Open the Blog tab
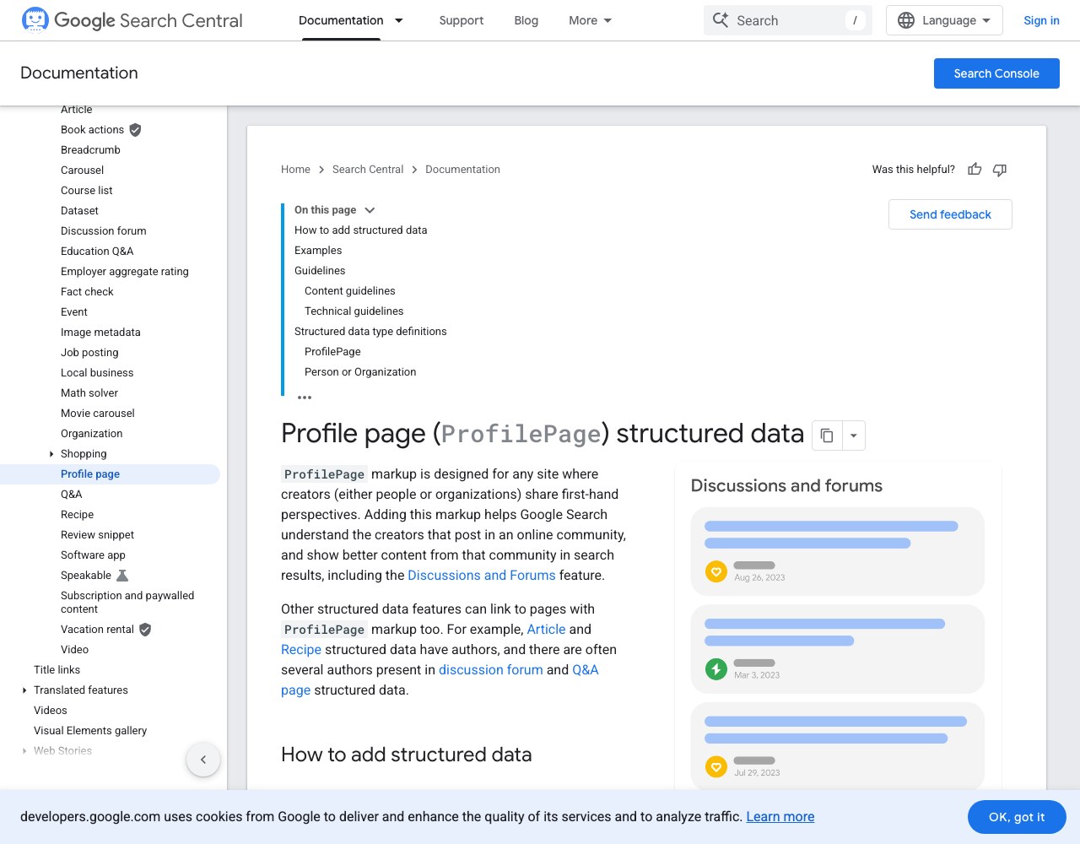Image resolution: width=1080 pixels, height=844 pixels. click(526, 20)
